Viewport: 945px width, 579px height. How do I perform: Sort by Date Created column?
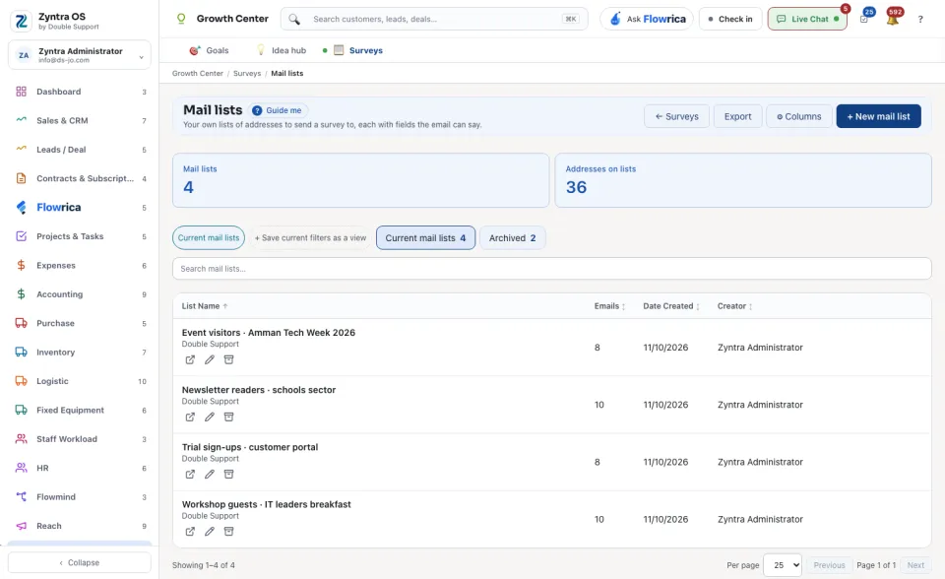coord(670,306)
